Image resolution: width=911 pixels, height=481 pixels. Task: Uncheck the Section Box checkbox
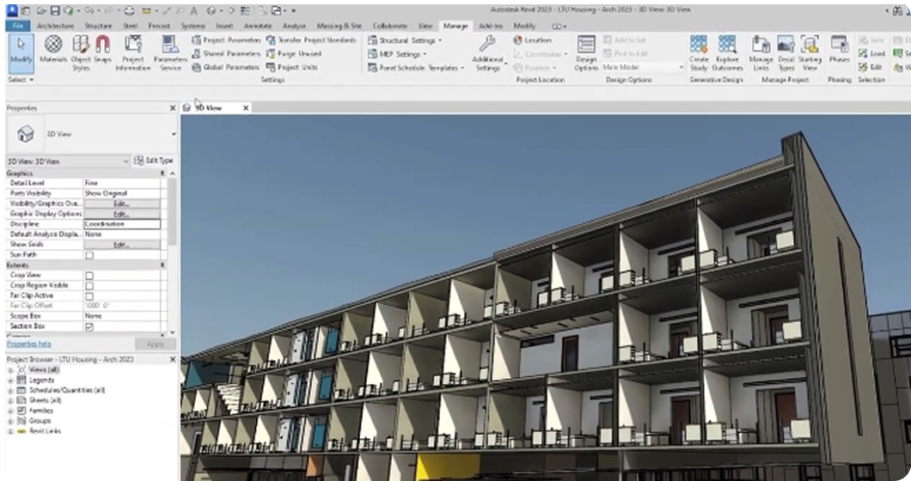(89, 327)
